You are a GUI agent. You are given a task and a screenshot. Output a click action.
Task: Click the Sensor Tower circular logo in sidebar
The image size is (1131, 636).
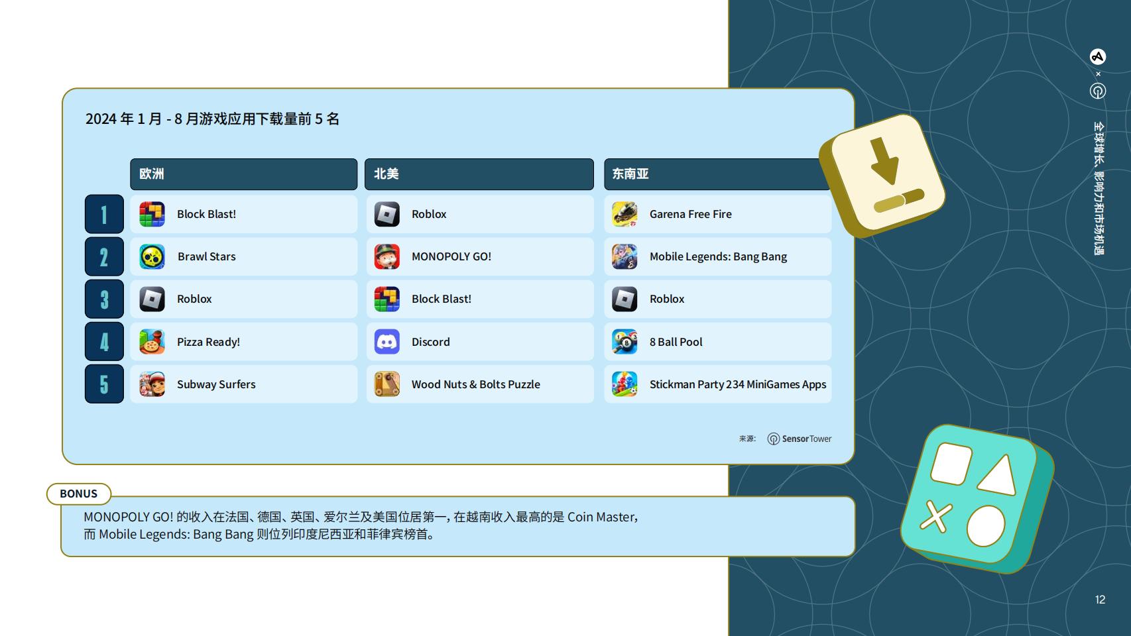pyautogui.click(x=1098, y=91)
